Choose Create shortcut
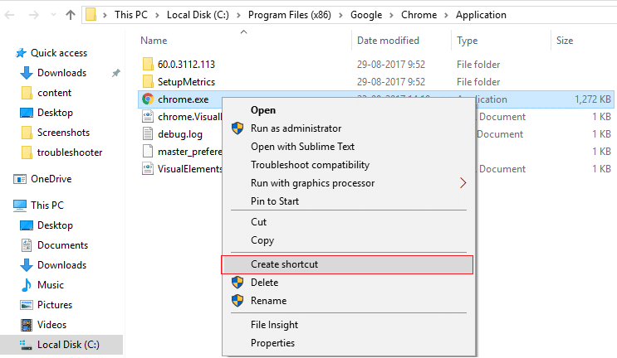Viewport: 617px width, 358px height. 347,264
